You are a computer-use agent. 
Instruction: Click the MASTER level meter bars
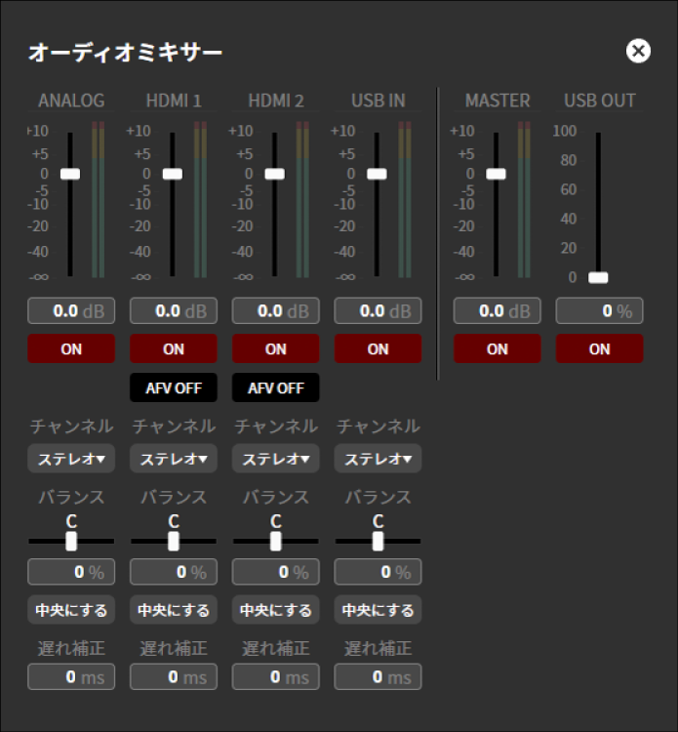click(x=524, y=200)
